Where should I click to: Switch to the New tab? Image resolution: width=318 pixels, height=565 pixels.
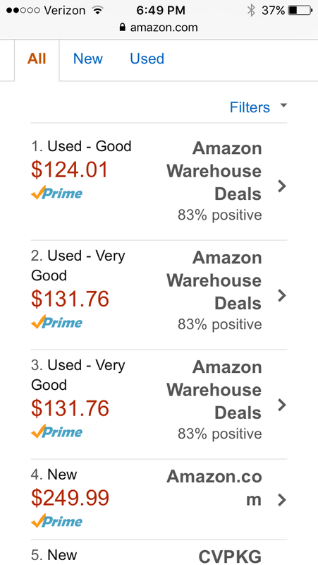pos(87,59)
